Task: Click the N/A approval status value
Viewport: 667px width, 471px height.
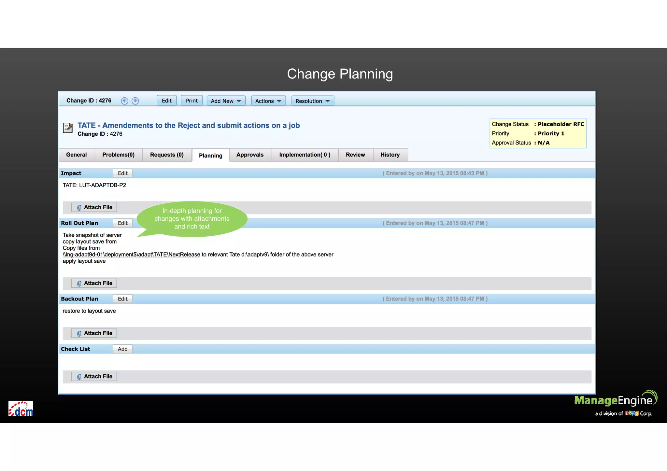Action: click(x=544, y=143)
